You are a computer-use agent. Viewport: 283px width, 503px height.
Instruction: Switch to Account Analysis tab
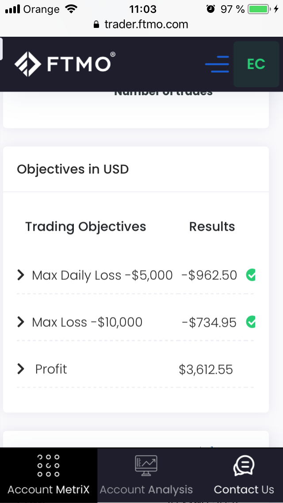(x=146, y=489)
